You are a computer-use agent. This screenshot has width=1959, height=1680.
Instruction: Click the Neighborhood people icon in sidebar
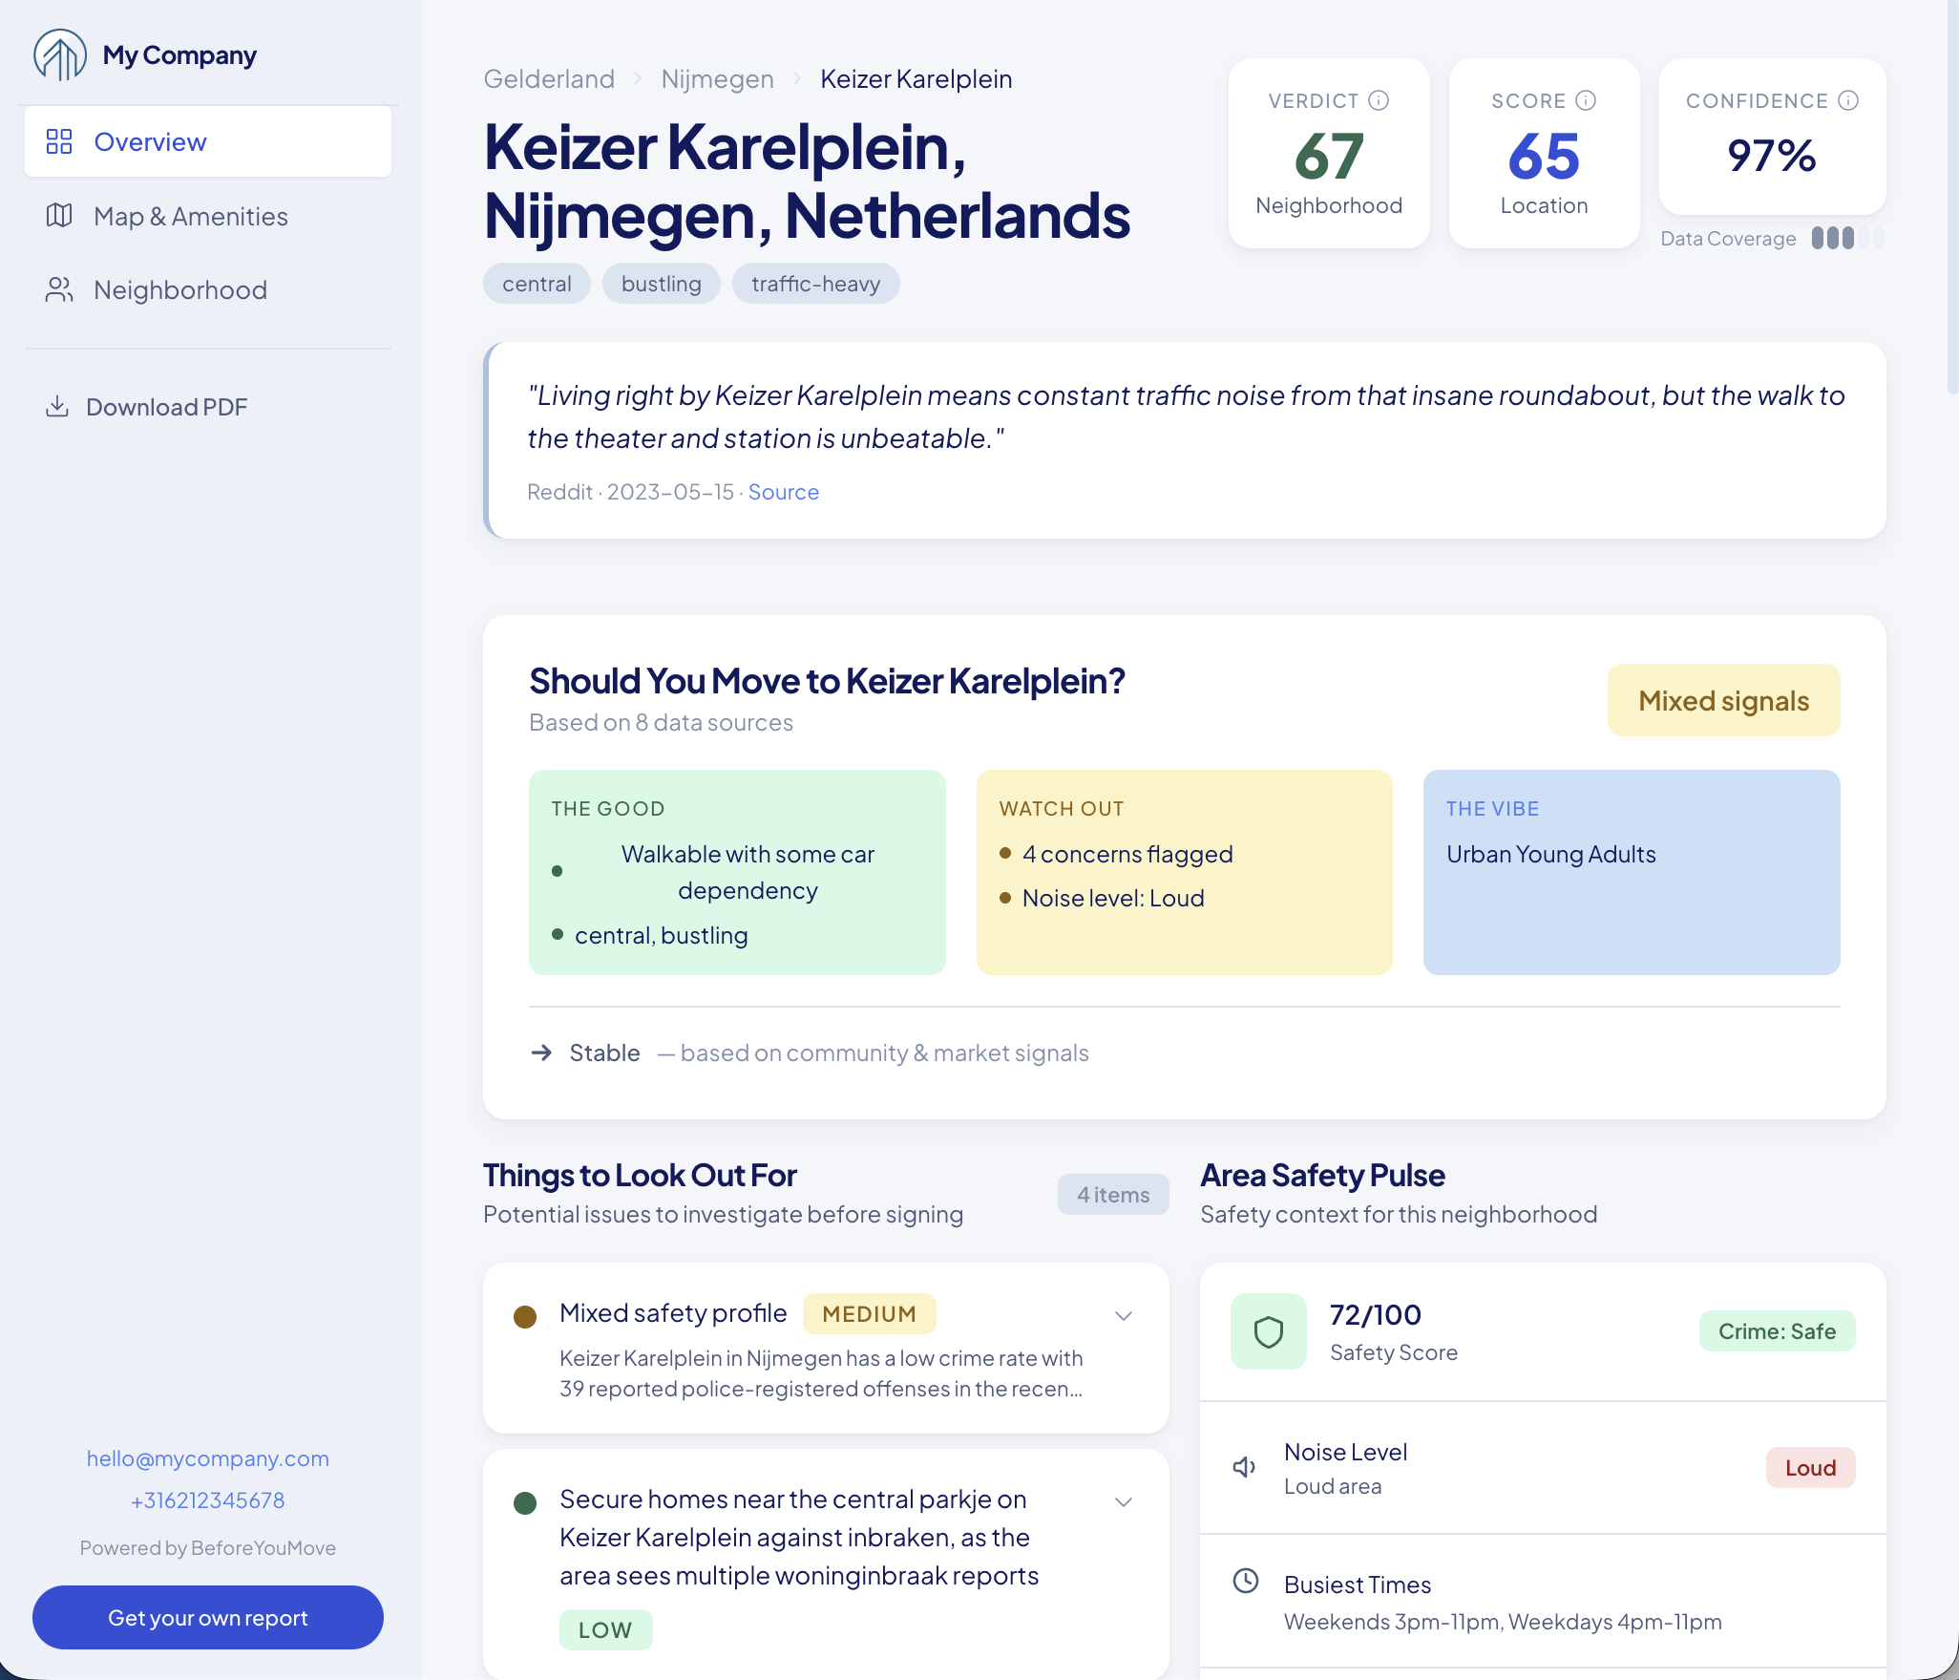58,289
